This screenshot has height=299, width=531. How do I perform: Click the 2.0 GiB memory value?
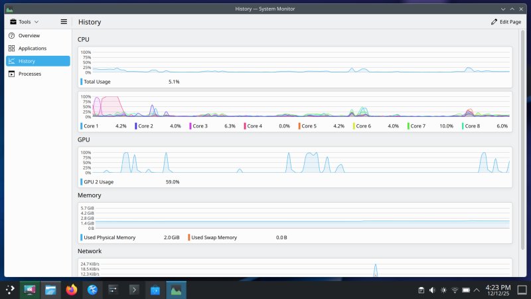click(172, 238)
